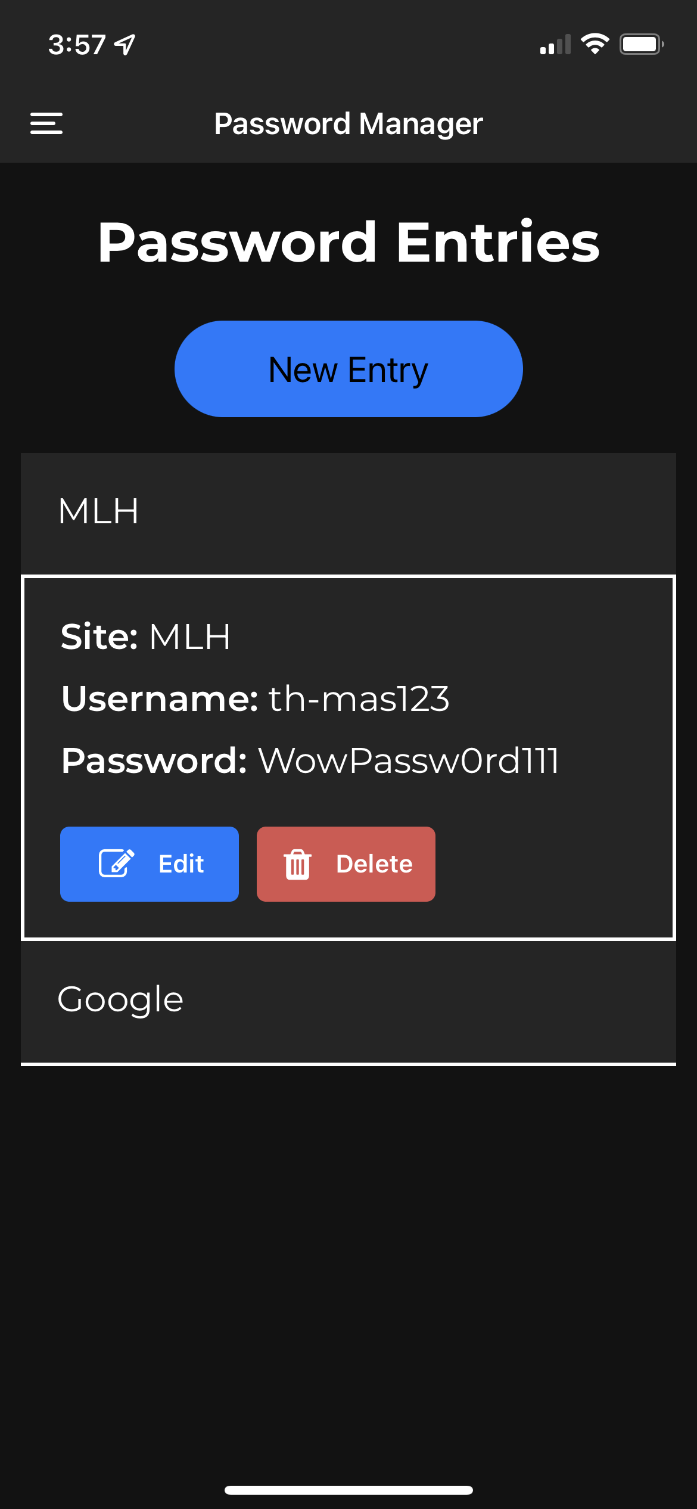
Task: Tap the home indicator bar
Action: [x=348, y=1490]
